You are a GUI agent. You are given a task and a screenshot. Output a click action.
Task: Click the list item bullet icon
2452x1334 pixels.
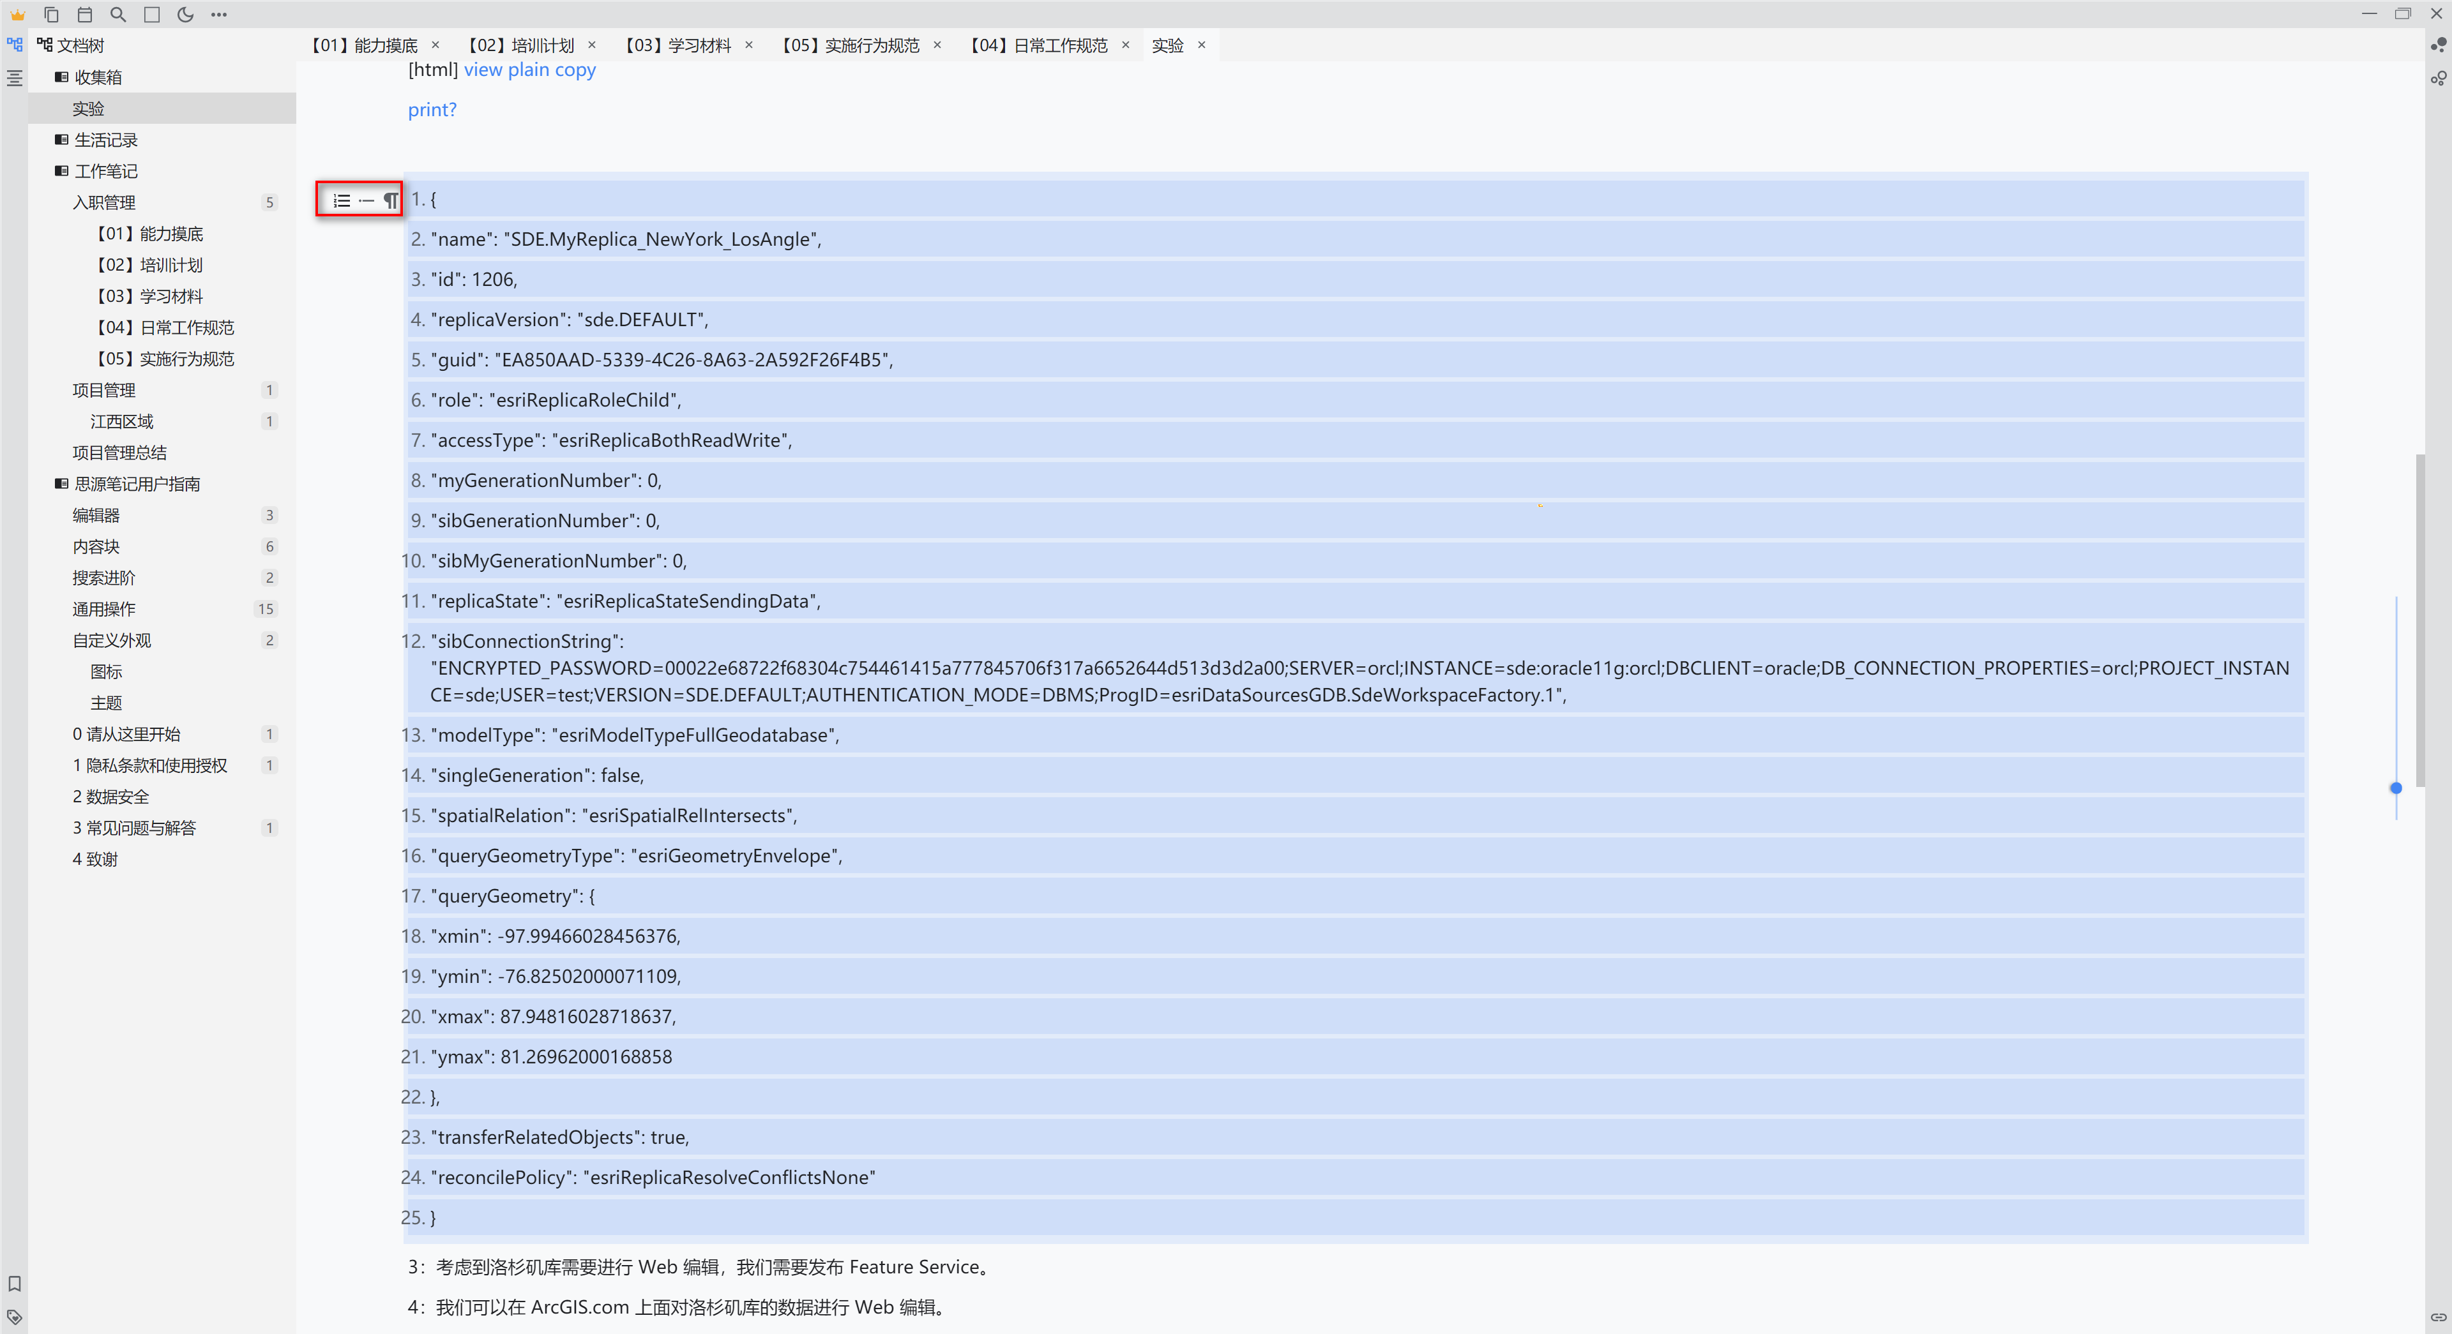click(x=367, y=201)
